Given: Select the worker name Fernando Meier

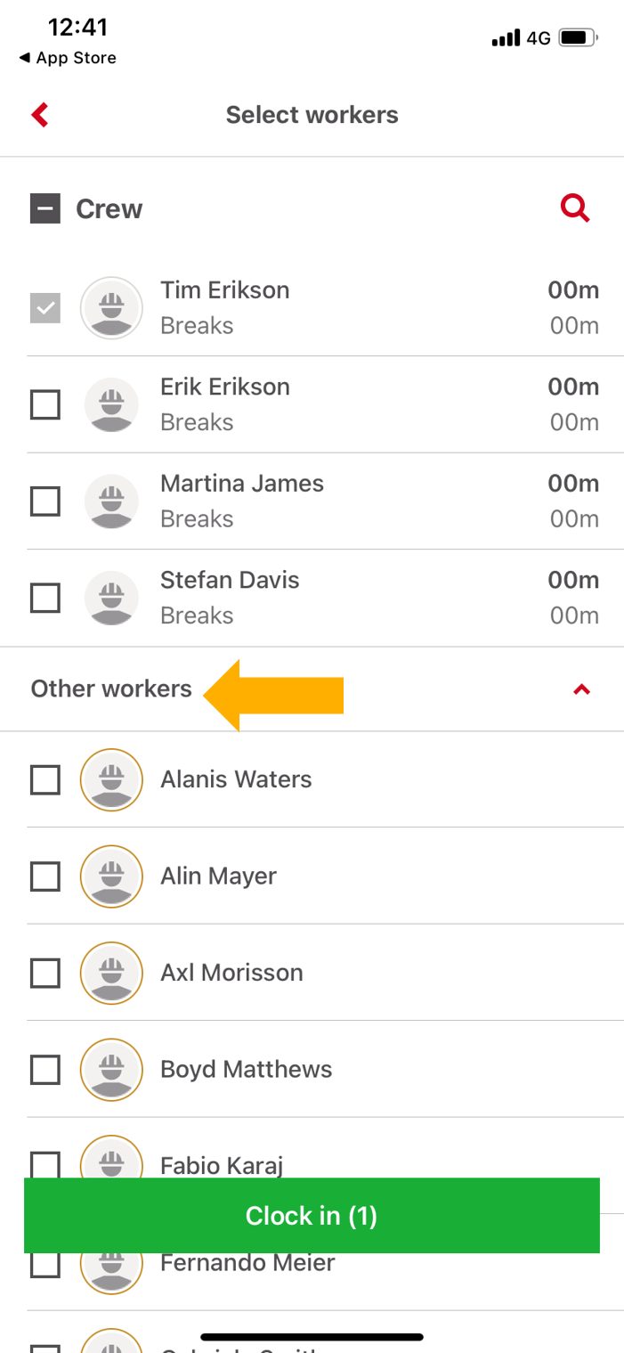Looking at the screenshot, I should pyautogui.click(x=247, y=1262).
